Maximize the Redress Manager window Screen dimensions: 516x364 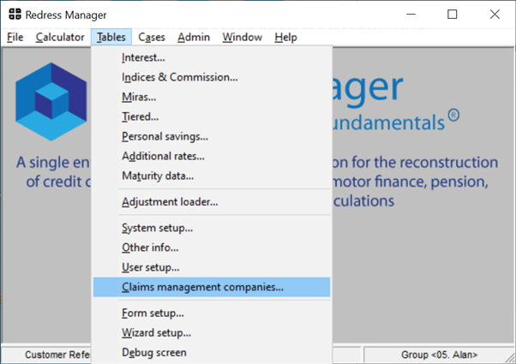[x=453, y=15]
